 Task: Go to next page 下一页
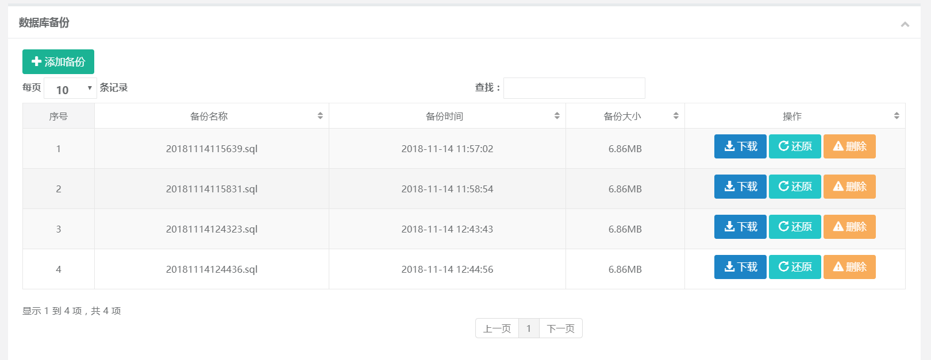[560, 328]
